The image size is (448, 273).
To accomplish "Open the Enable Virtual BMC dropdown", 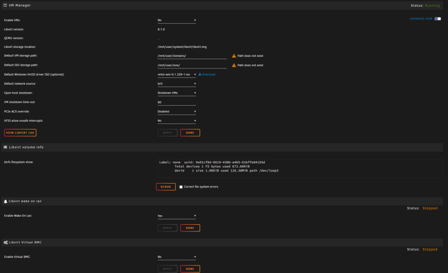I will pyautogui.click(x=177, y=257).
